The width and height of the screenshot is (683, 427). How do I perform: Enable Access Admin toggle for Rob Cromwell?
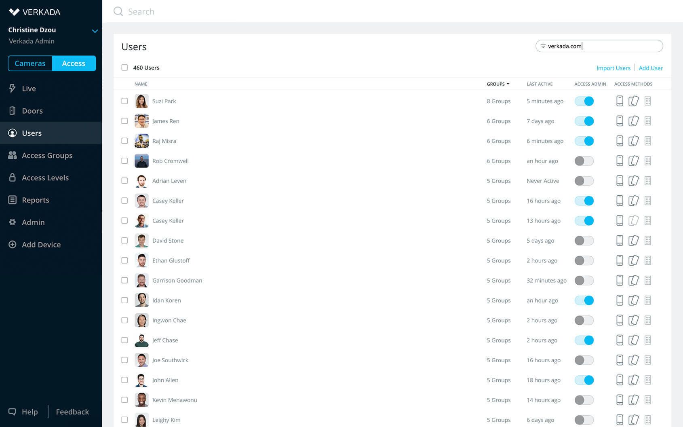[584, 161]
